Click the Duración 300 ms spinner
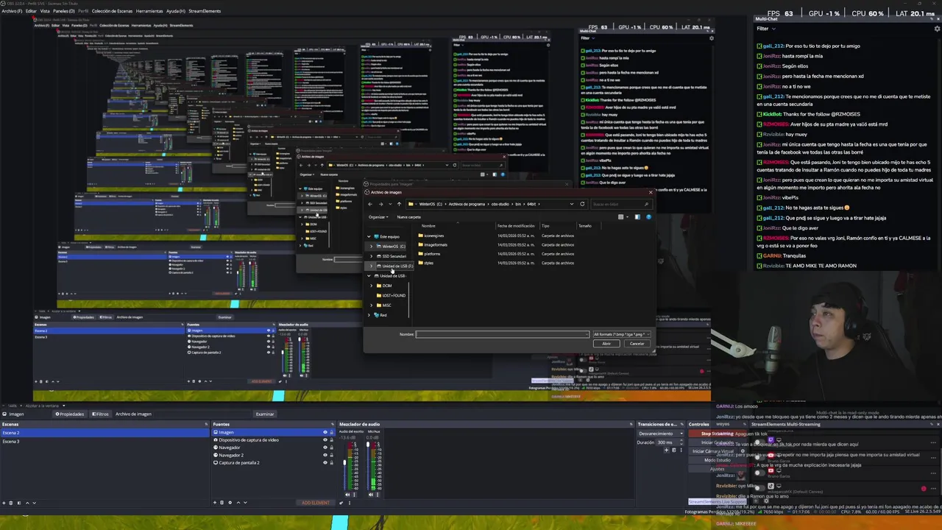The height and width of the screenshot is (530, 942). 670,442
